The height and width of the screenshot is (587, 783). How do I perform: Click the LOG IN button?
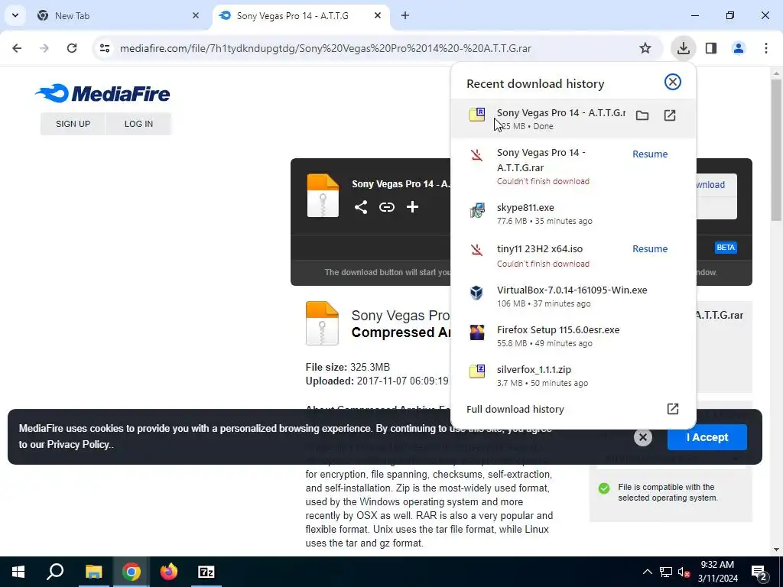coord(138,124)
